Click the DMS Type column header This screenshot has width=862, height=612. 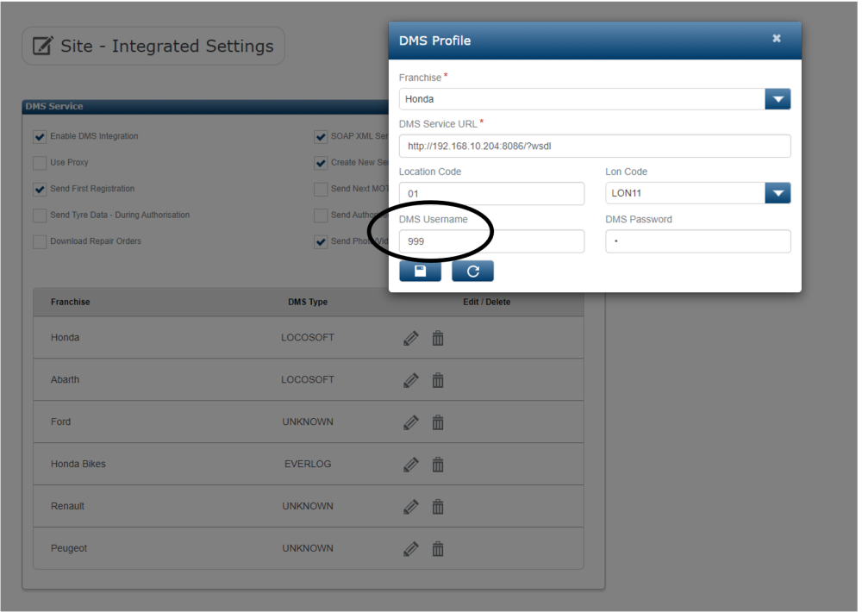click(x=308, y=302)
